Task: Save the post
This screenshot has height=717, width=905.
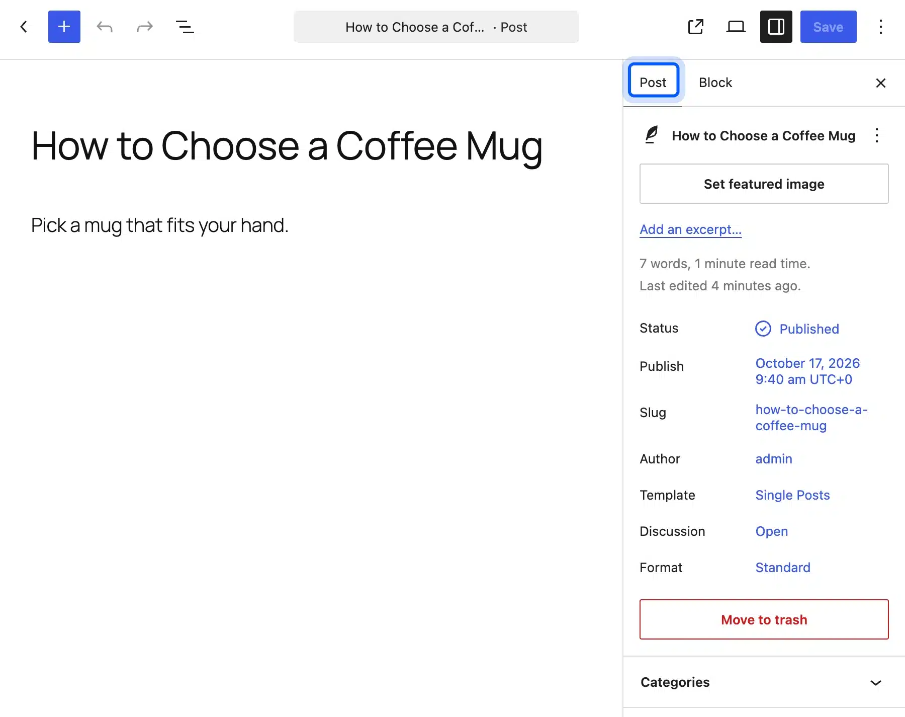Action: click(829, 27)
